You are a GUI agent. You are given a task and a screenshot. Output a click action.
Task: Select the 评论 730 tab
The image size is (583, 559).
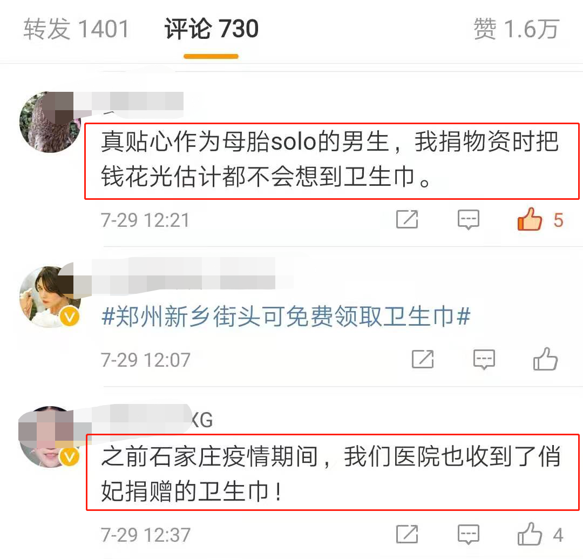(x=211, y=29)
